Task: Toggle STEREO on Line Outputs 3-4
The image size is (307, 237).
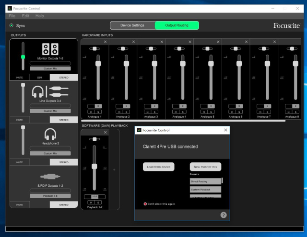Action: tap(63, 120)
